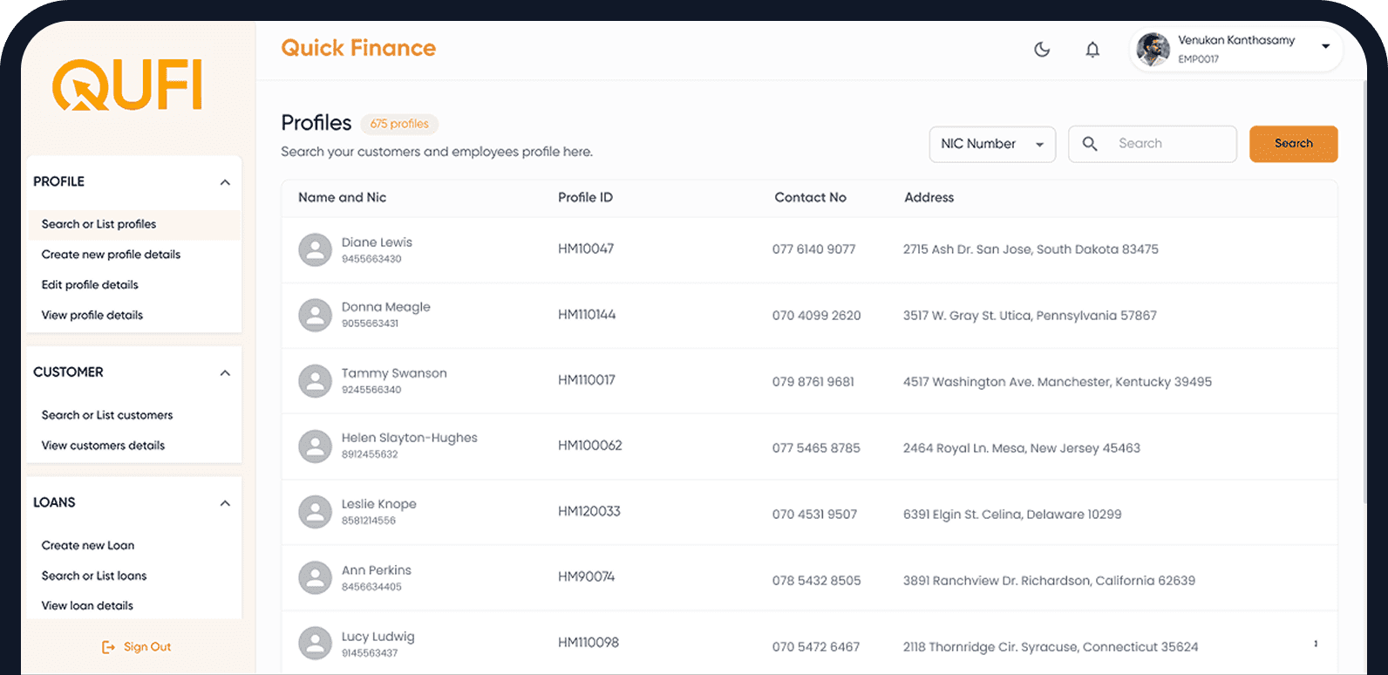Collapse the LOANS sidebar section
The image size is (1388, 675).
pos(225,503)
